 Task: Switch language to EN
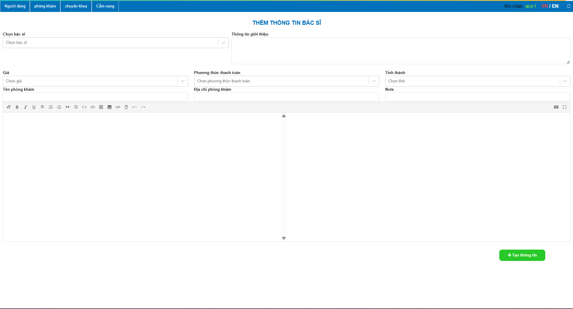coord(555,6)
